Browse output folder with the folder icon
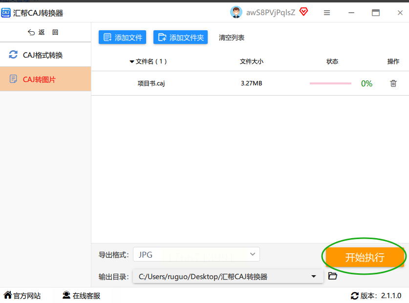This screenshot has height=303, width=409. tap(333, 276)
